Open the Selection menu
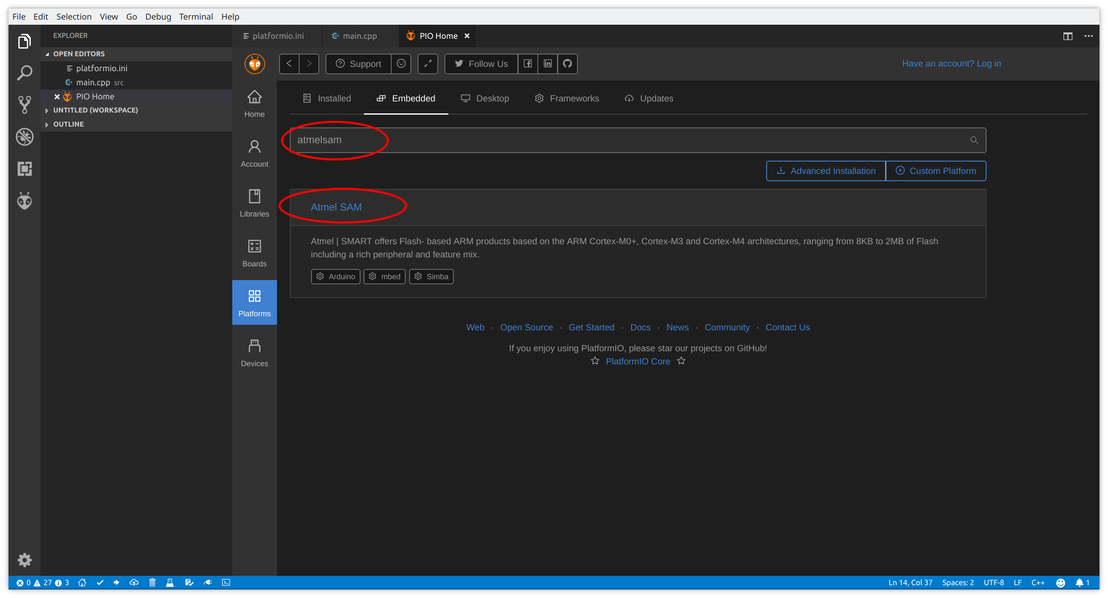This screenshot has width=1108, height=598. (74, 16)
